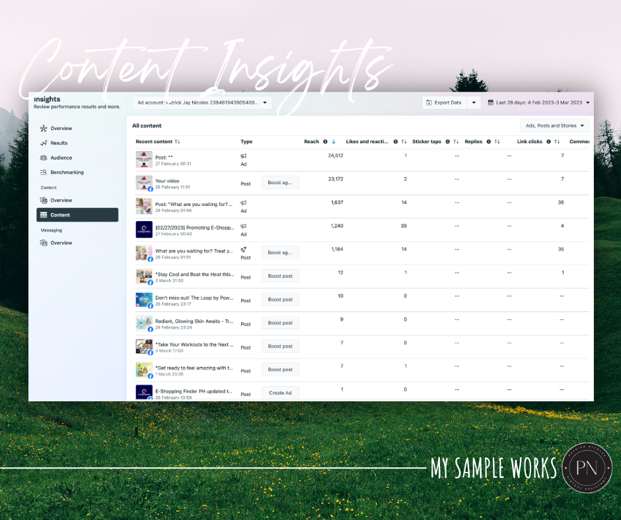Sort by the Recent content column arrows
The height and width of the screenshot is (520, 621).
pyautogui.click(x=178, y=141)
